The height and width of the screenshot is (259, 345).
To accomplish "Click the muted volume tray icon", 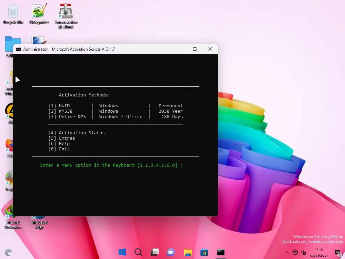I will (x=304, y=252).
